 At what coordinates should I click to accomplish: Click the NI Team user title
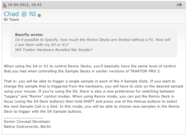(x=11, y=20)
